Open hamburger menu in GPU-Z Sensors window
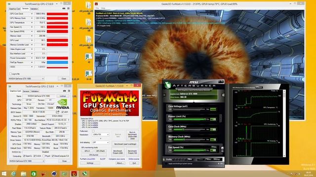 click(68, 8)
